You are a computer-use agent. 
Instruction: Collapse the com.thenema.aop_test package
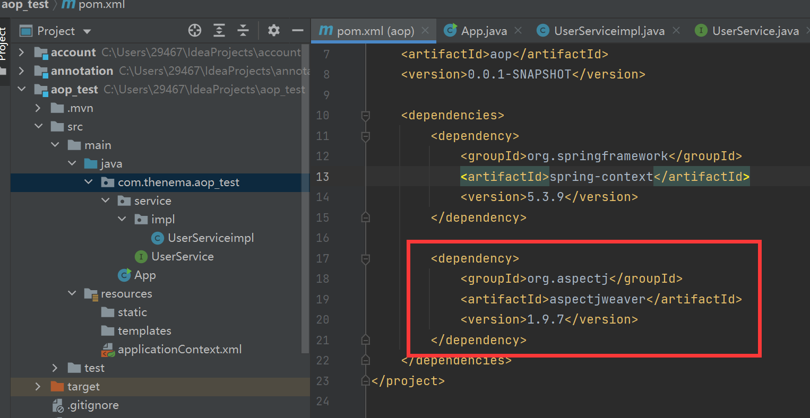89,182
